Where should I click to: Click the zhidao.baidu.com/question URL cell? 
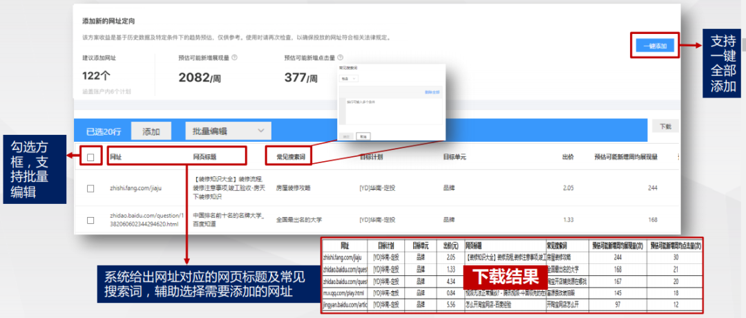pyautogui.click(x=146, y=220)
